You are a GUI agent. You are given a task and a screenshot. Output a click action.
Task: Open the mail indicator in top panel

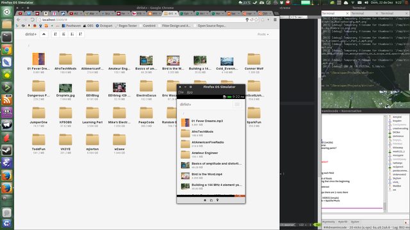coord(359,3)
